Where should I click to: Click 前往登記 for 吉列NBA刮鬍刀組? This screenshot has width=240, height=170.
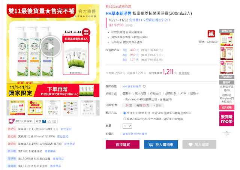click(70, 144)
